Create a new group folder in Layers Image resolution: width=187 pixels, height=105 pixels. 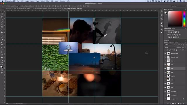pos(178,103)
